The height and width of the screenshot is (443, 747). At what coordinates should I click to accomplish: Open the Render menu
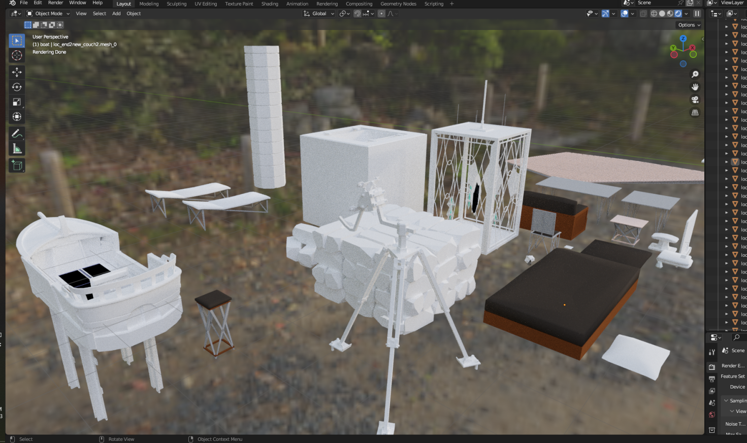pos(55,3)
